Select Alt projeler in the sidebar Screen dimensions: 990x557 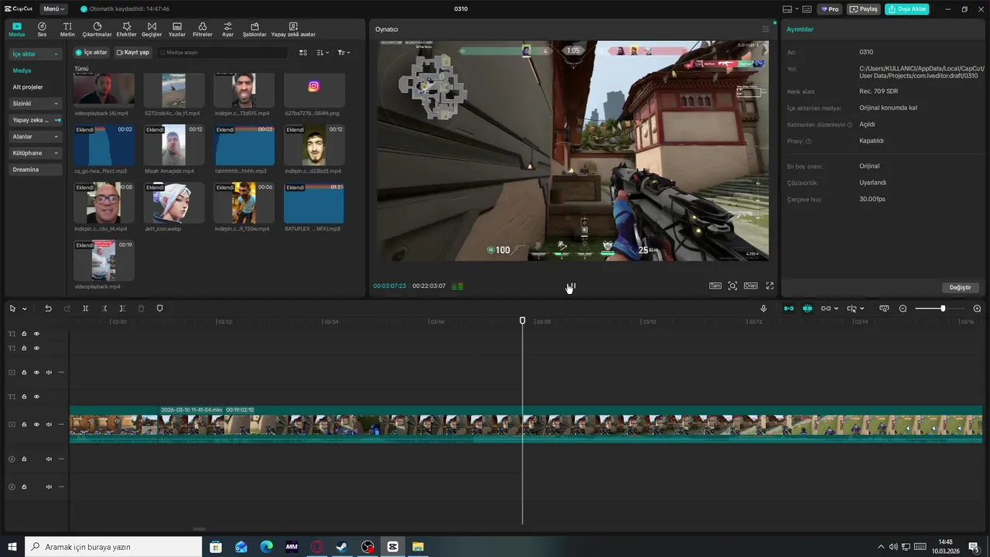coord(28,87)
